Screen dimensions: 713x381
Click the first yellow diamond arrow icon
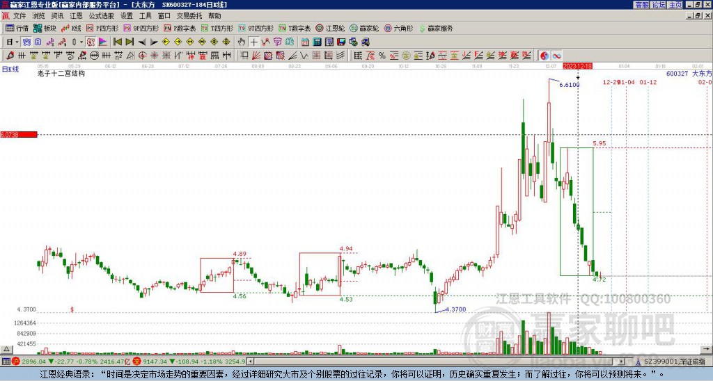(166, 42)
